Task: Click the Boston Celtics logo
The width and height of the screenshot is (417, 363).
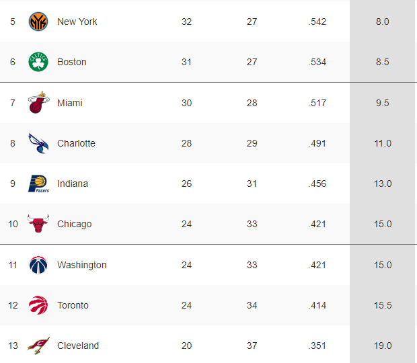Action: (38, 62)
